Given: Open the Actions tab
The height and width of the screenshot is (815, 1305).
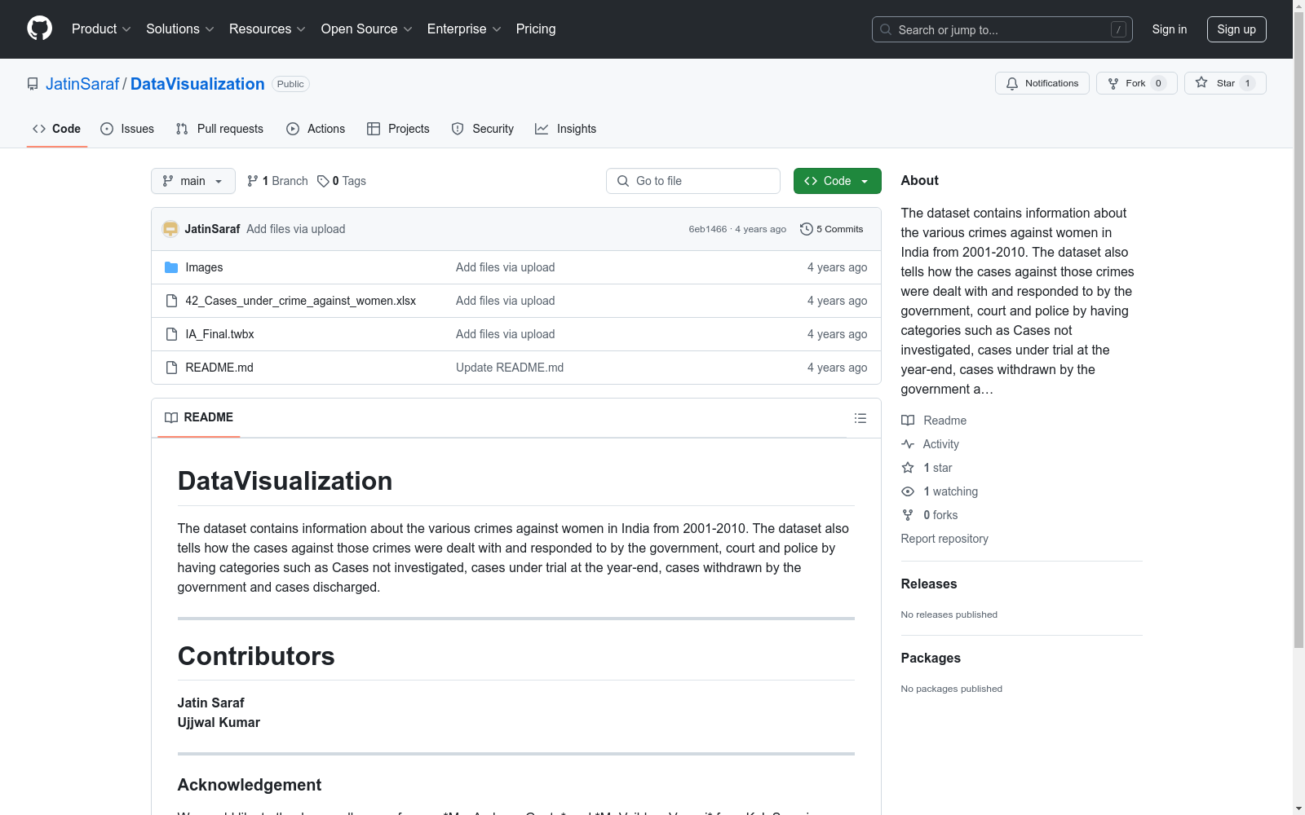Looking at the screenshot, I should (316, 129).
